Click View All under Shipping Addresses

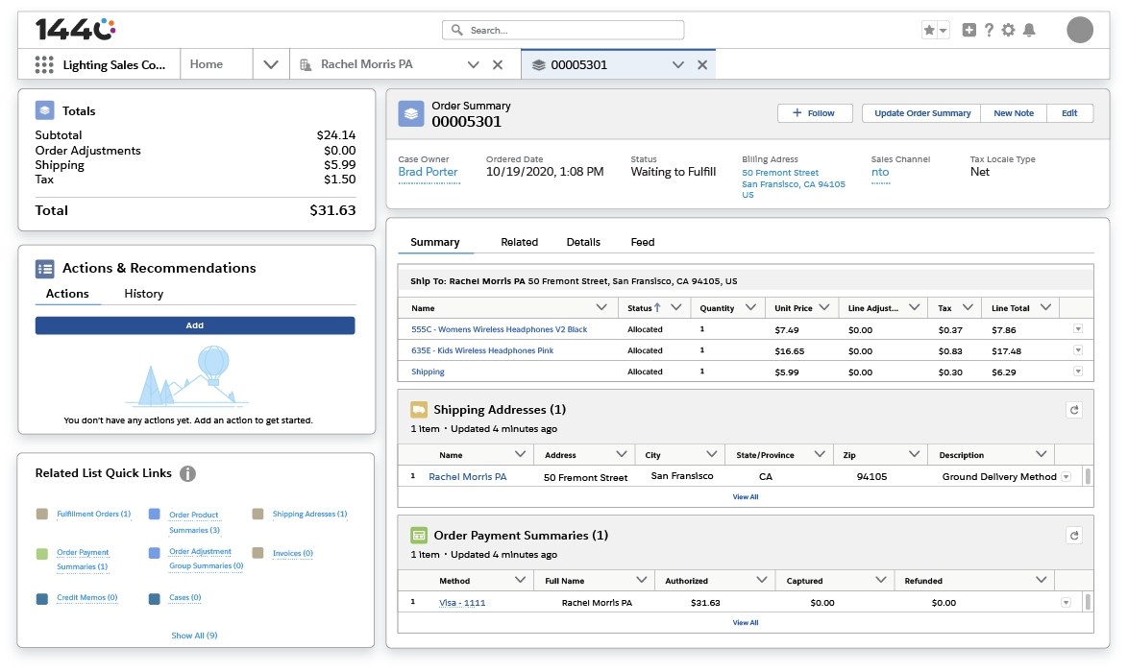point(746,497)
